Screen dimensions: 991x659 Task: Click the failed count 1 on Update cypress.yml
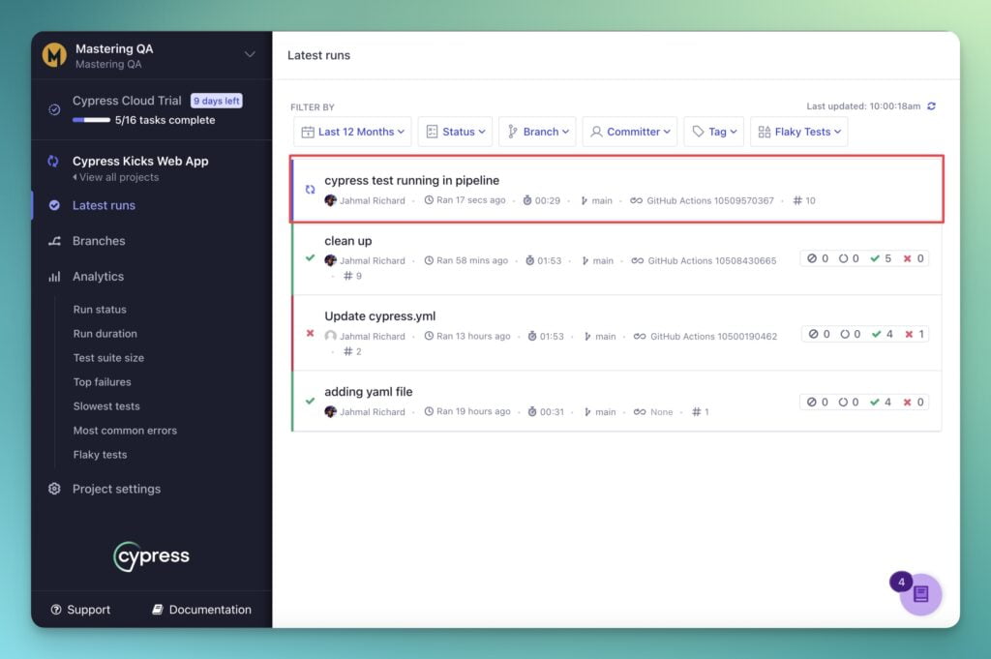(x=915, y=334)
